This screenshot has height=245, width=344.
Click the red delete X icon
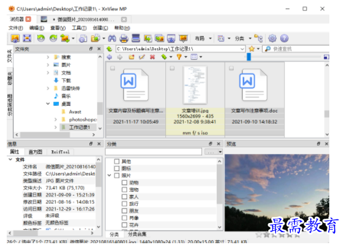click(x=152, y=57)
